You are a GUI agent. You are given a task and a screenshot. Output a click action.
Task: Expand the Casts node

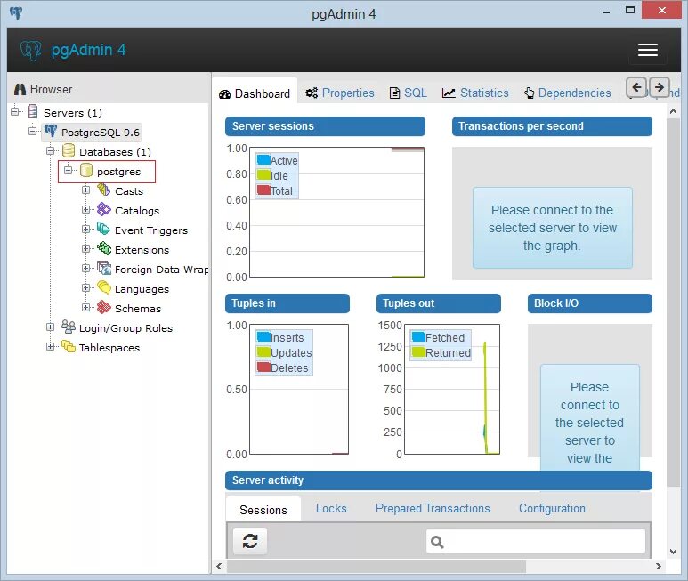tap(86, 190)
